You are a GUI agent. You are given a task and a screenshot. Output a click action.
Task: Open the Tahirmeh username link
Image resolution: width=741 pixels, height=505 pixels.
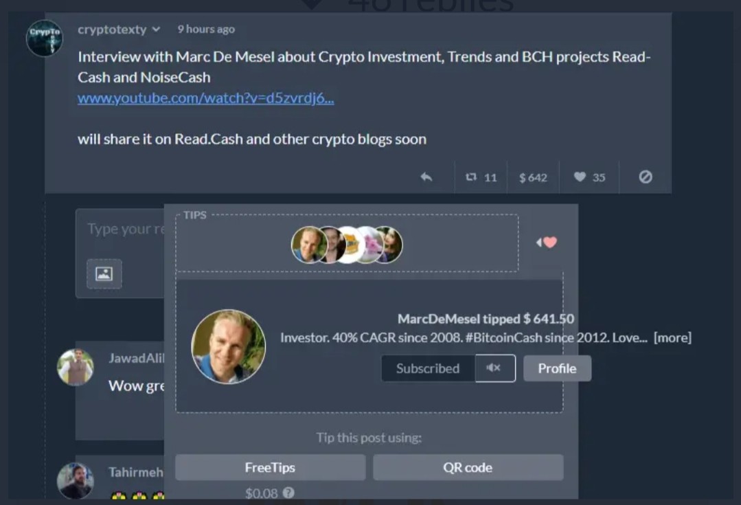pyautogui.click(x=136, y=472)
